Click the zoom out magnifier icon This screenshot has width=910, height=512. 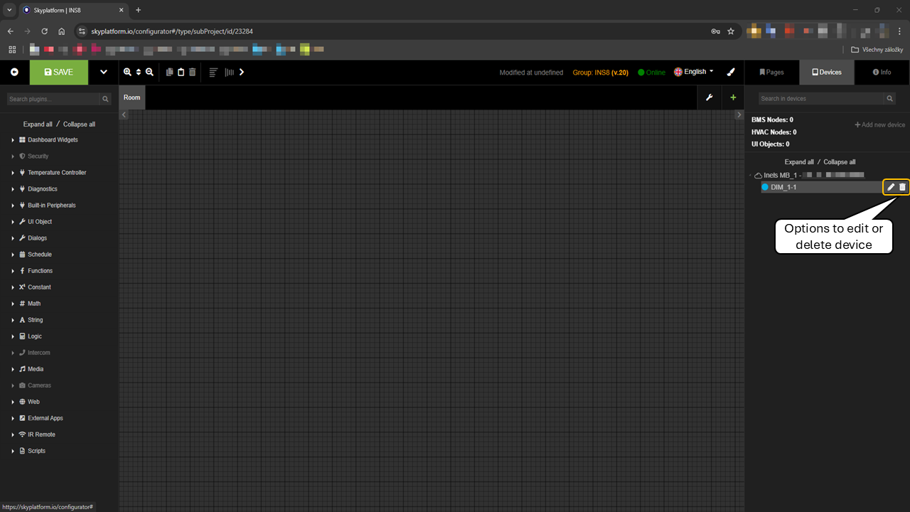(149, 72)
